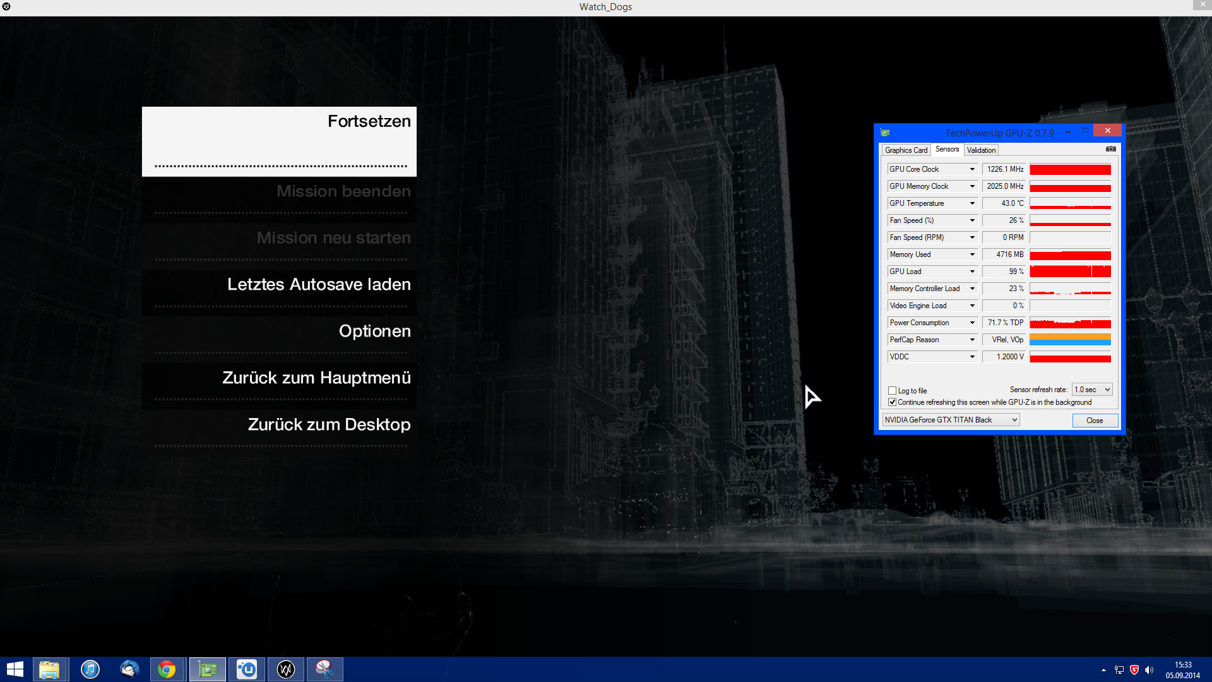Open the Uplay taskbar icon
The width and height of the screenshot is (1212, 682).
point(247,669)
